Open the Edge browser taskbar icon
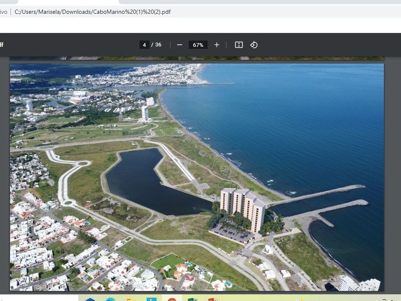This screenshot has height=301, width=401. [111, 299]
